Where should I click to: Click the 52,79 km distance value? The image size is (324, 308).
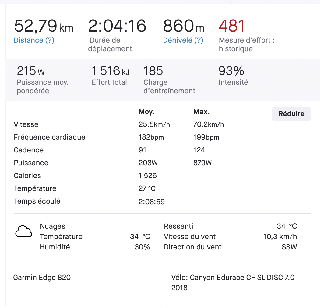[44, 26]
